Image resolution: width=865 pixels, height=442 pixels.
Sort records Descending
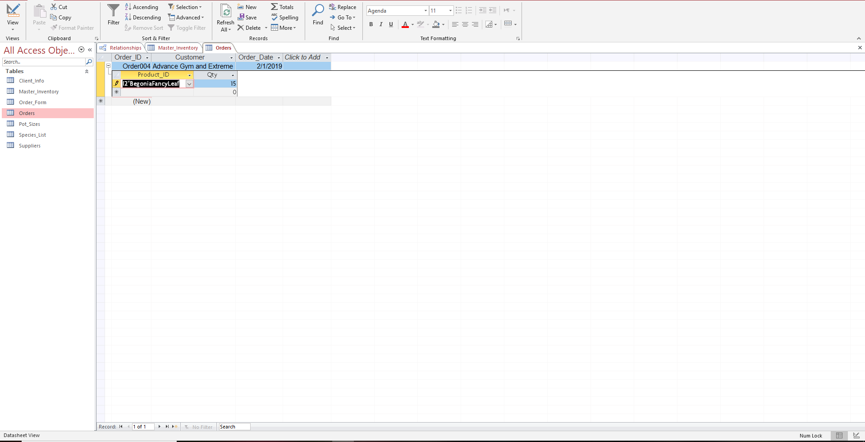tap(143, 17)
